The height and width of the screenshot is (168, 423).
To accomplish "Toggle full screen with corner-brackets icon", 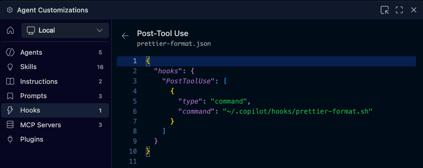I will click(x=399, y=10).
